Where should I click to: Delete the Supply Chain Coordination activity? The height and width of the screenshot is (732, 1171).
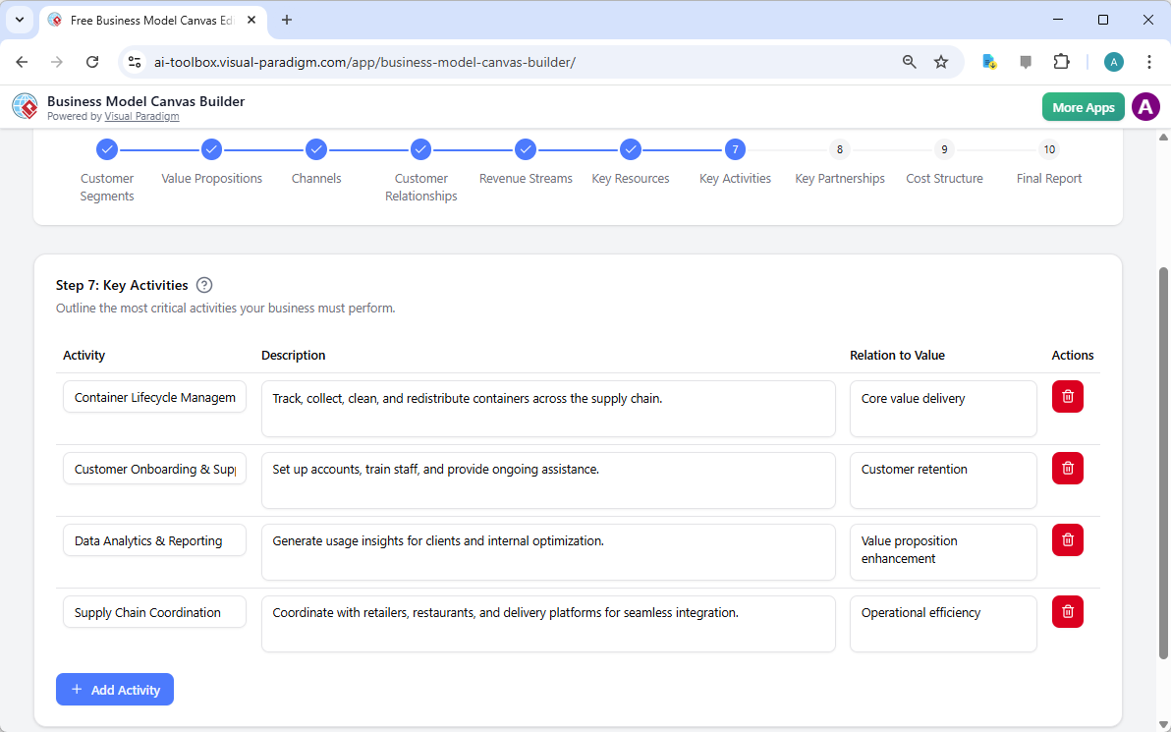[x=1067, y=611]
